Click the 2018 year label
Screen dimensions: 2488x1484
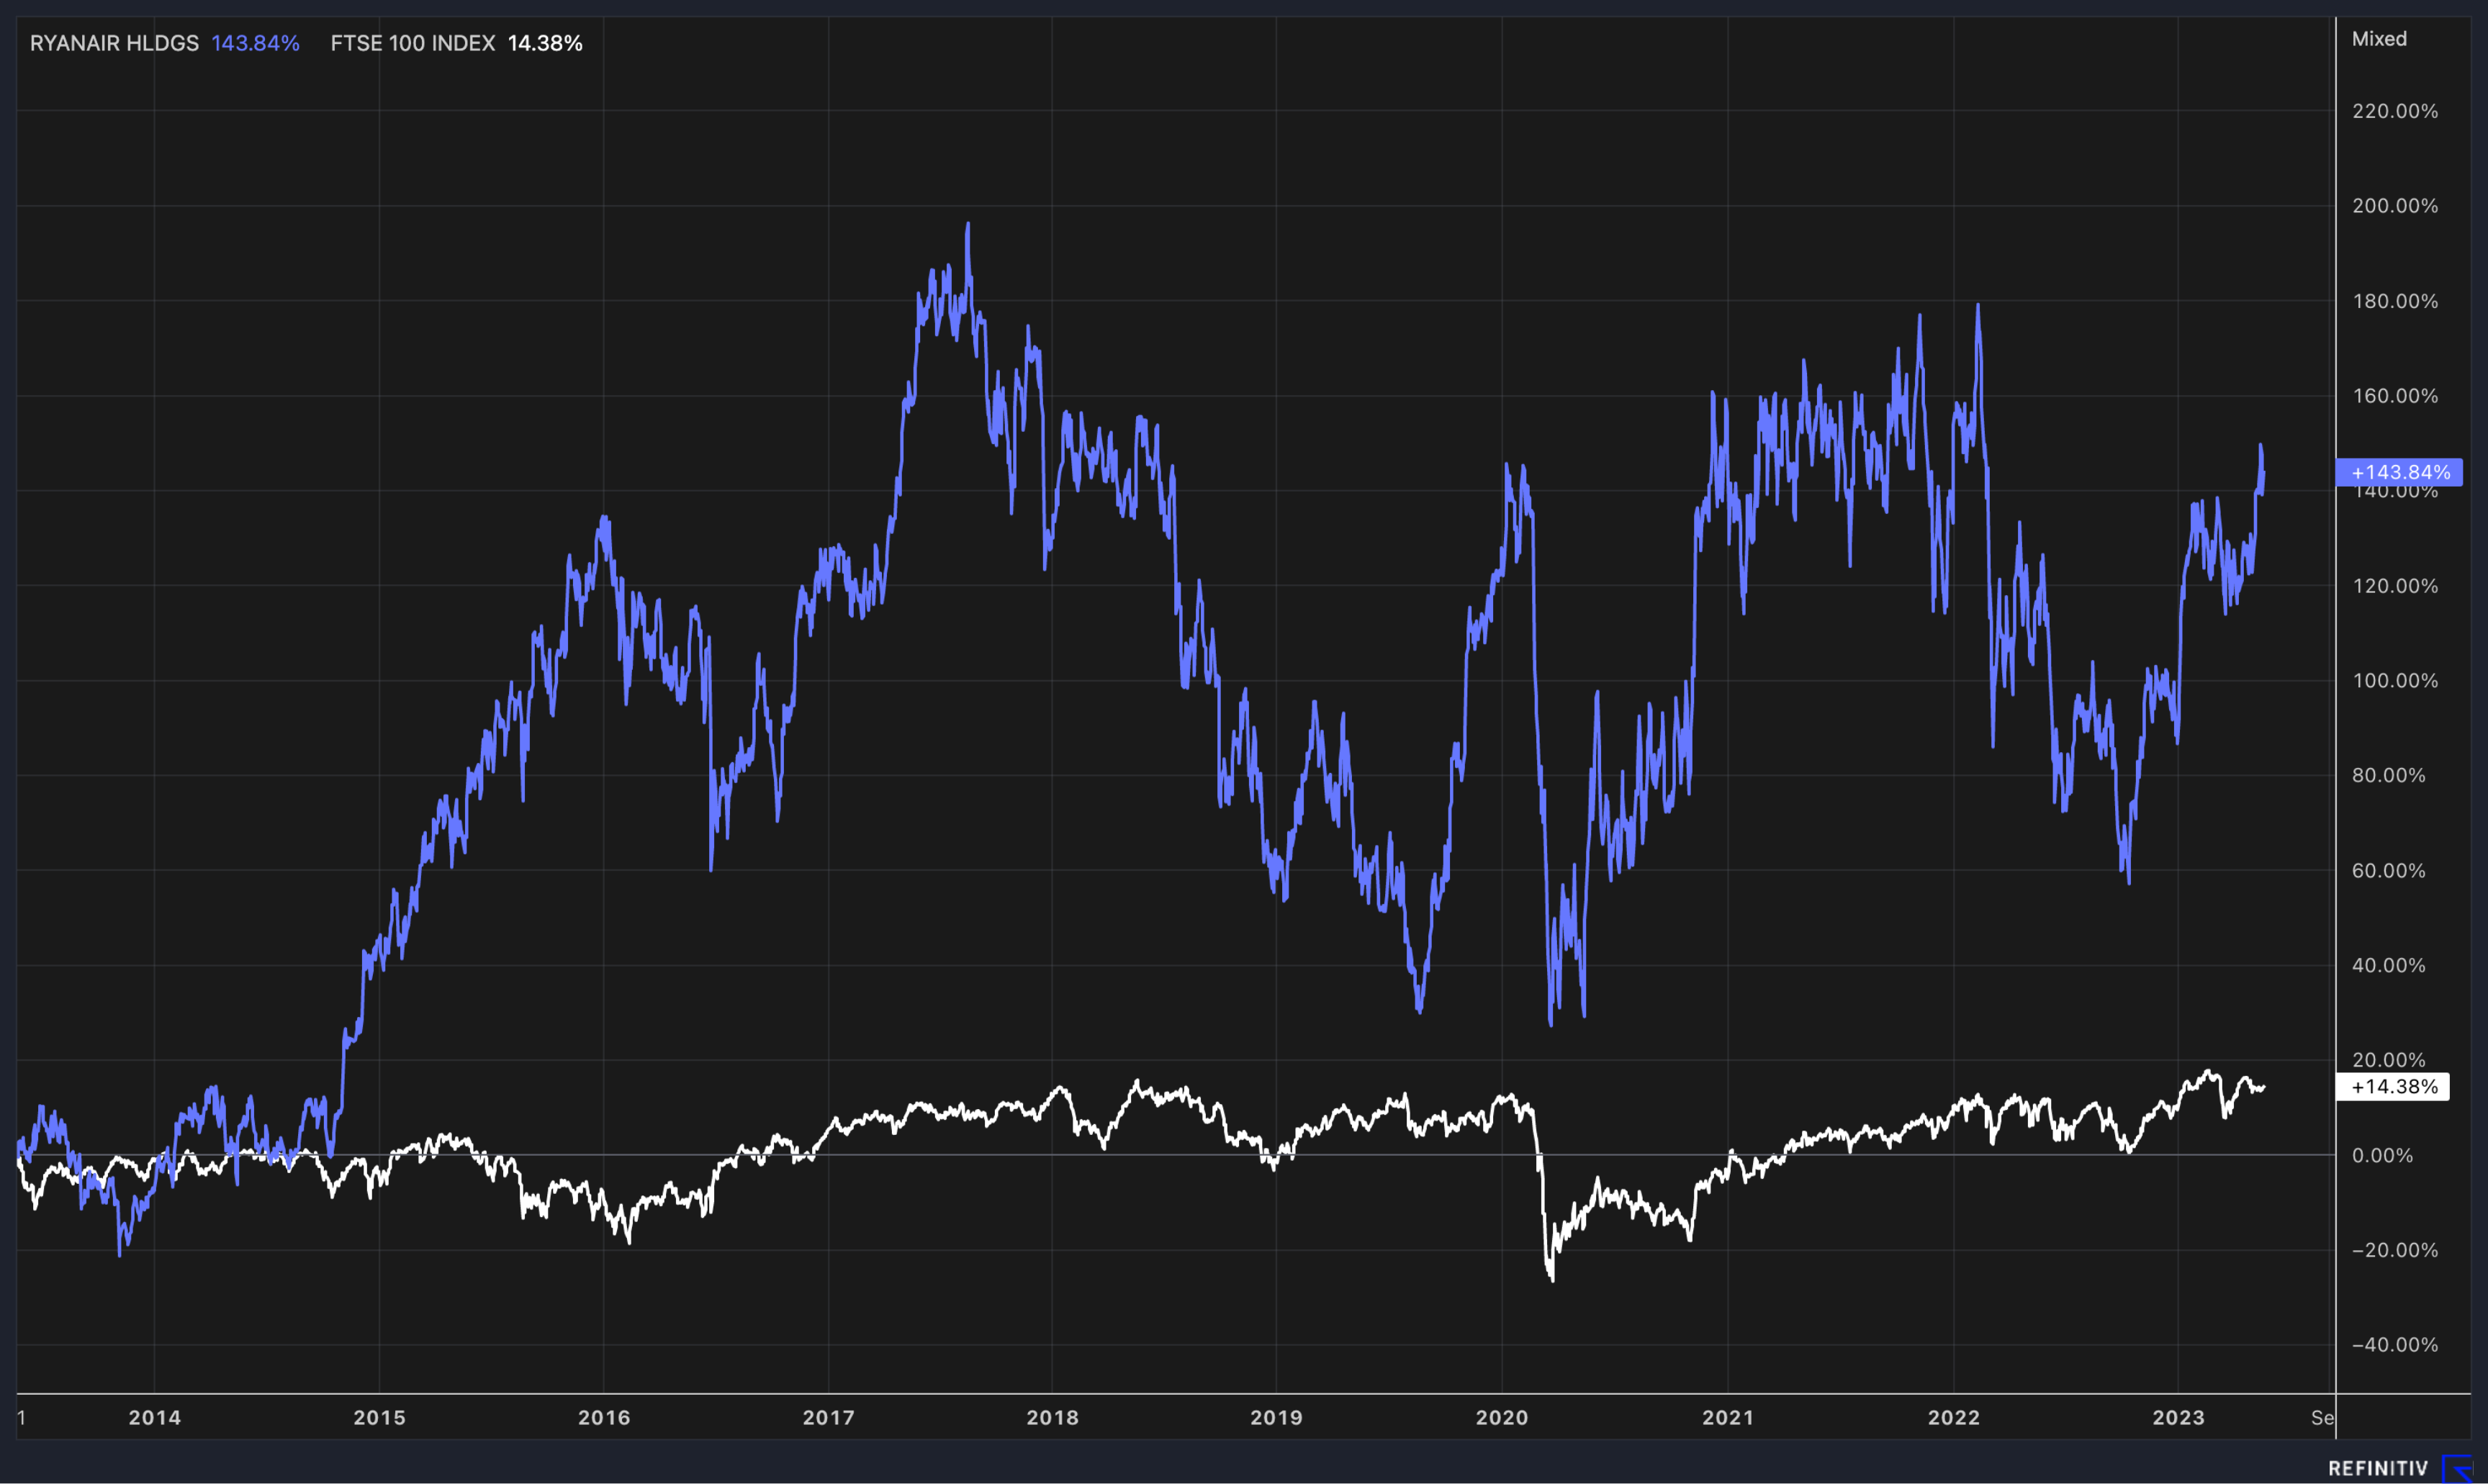click(x=1053, y=1417)
